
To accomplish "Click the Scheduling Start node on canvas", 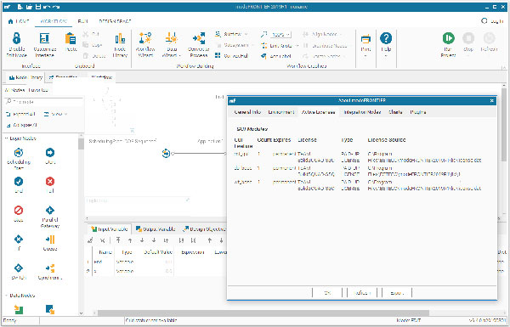I will coord(166,153).
